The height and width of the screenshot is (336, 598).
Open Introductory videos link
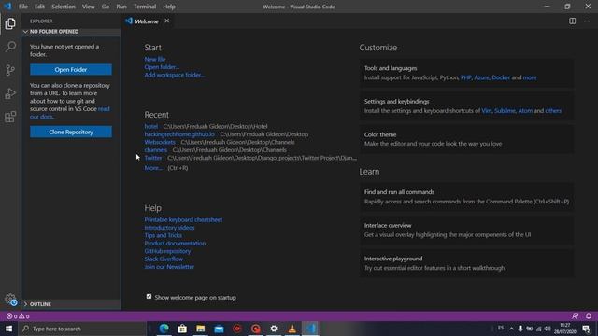coord(169,228)
